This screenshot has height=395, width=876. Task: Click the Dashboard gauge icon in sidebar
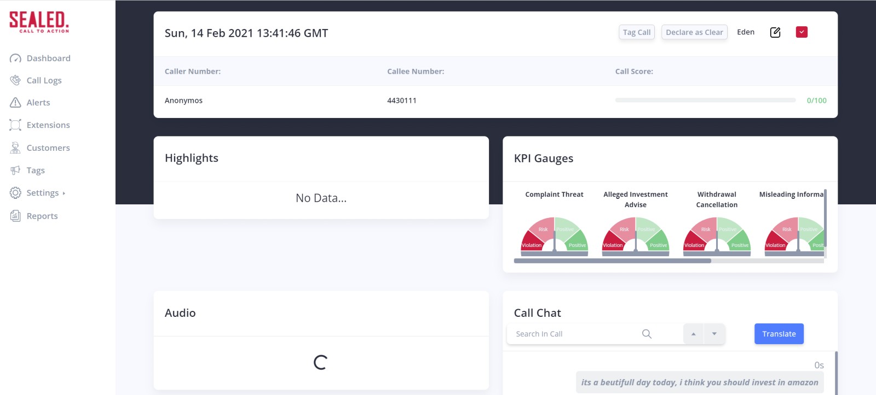tap(15, 58)
